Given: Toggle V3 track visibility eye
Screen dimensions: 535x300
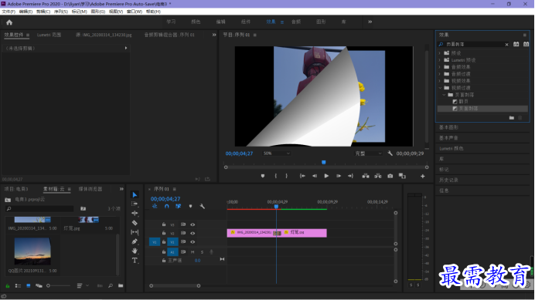Looking at the screenshot, I should tap(193, 224).
